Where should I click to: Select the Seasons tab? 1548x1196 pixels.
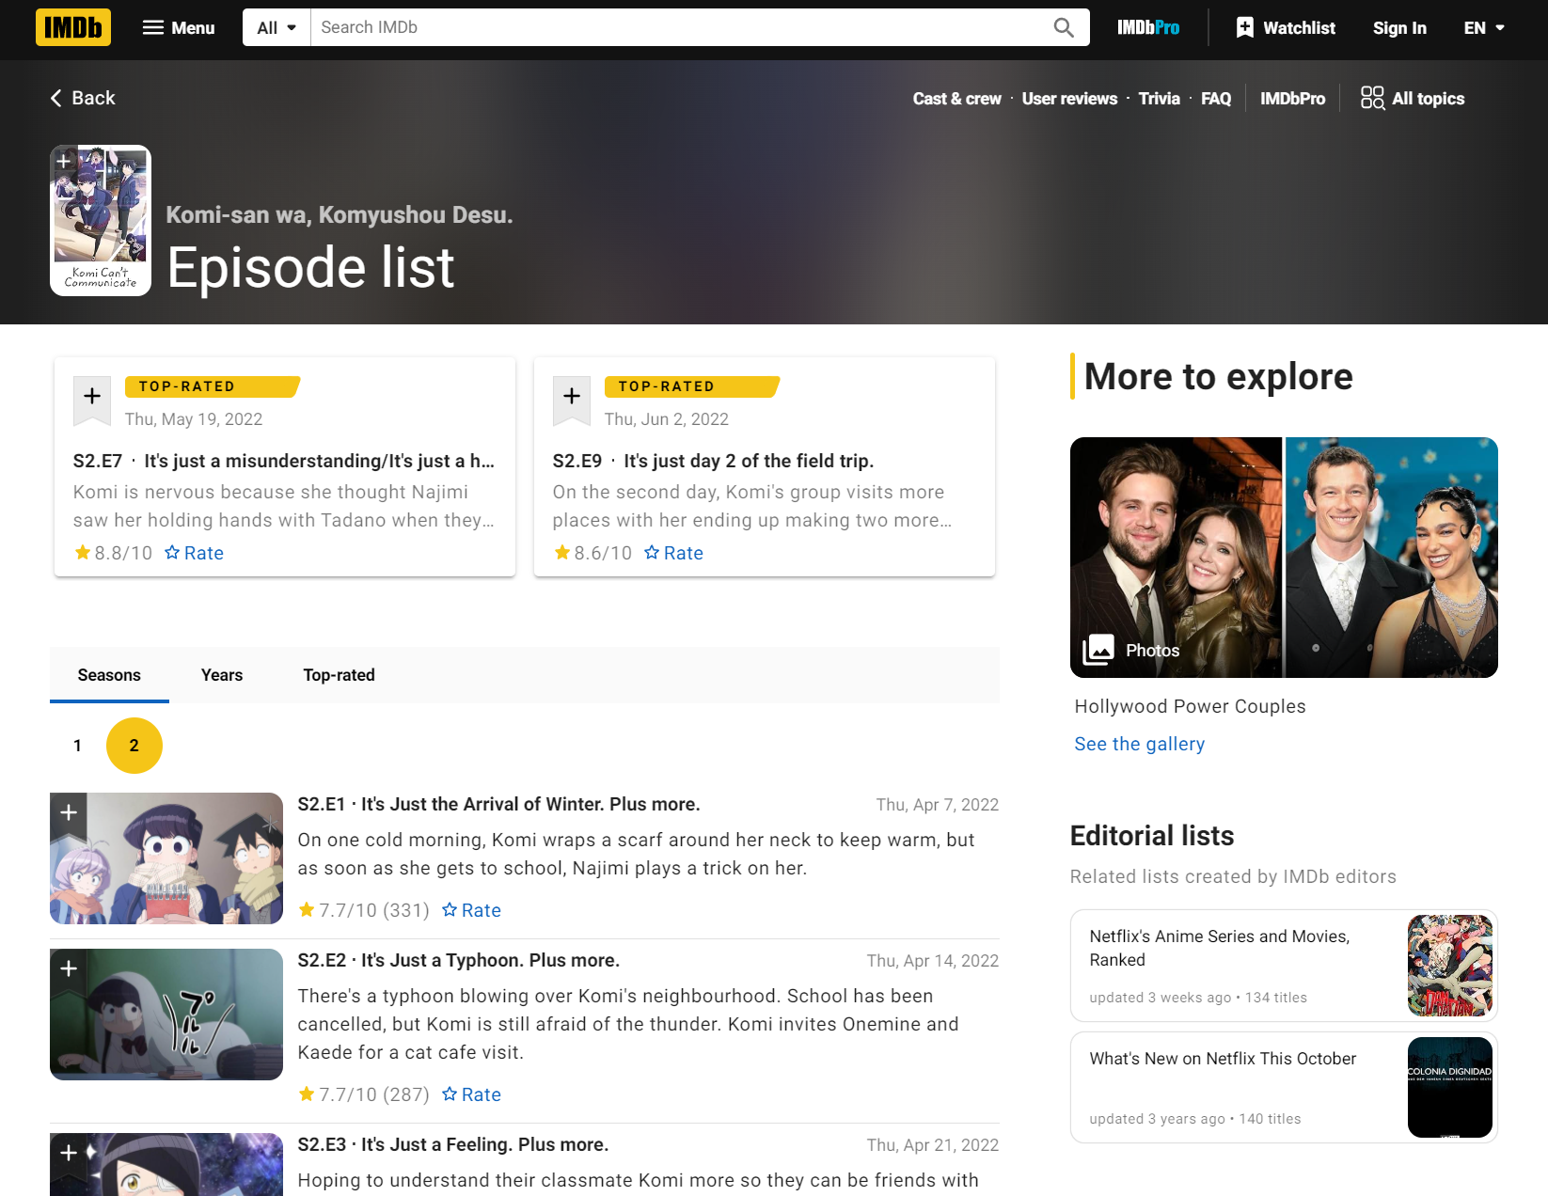(x=109, y=675)
